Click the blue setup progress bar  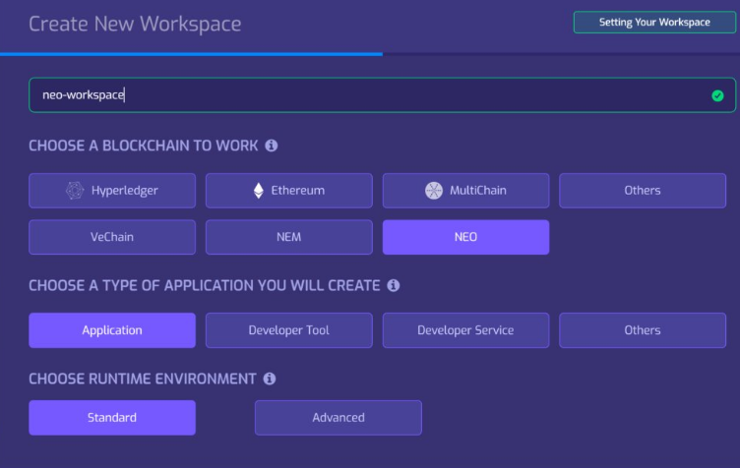coord(191,54)
